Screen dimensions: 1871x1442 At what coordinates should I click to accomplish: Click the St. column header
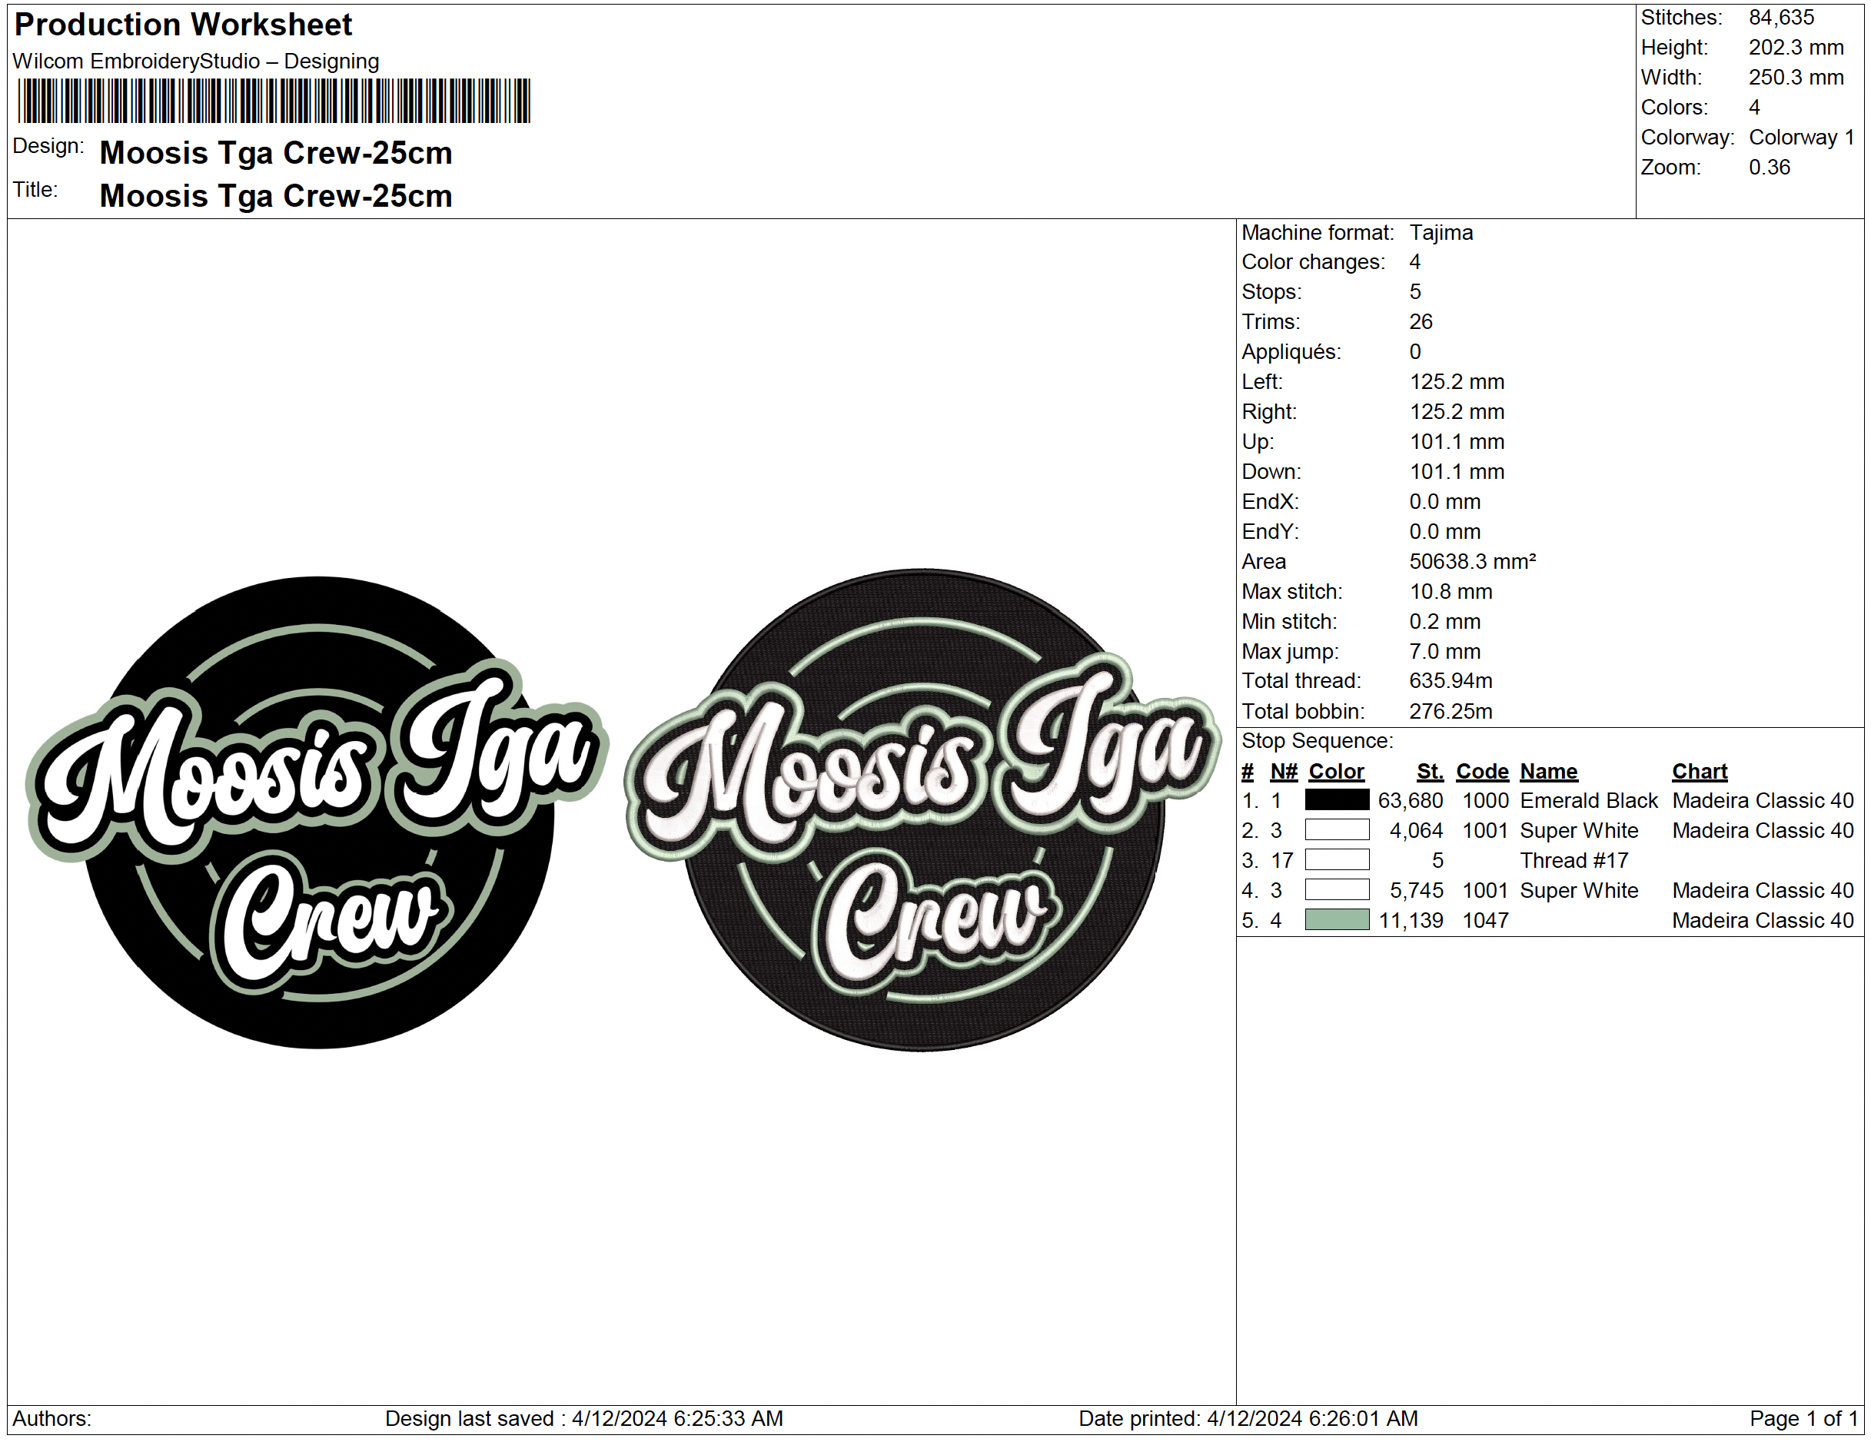pos(1429,771)
